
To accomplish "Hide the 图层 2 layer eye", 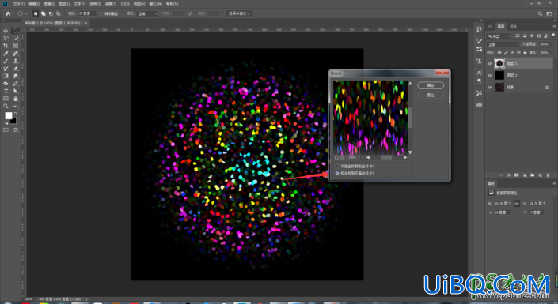I will point(489,75).
